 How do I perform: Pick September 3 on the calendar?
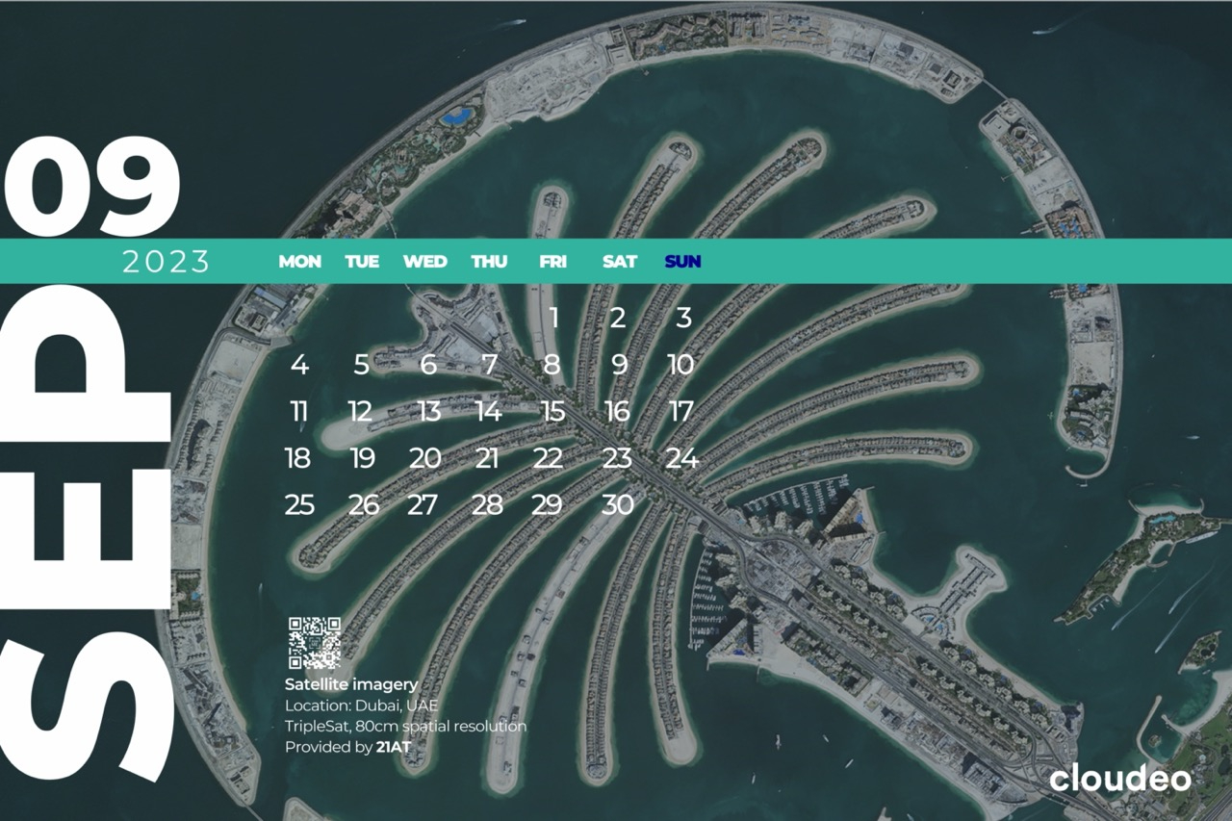(x=683, y=318)
